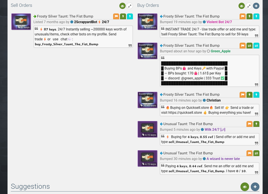Click green lightning icon on Christian listing
The width and height of the screenshot is (268, 194).
click(x=250, y=94)
